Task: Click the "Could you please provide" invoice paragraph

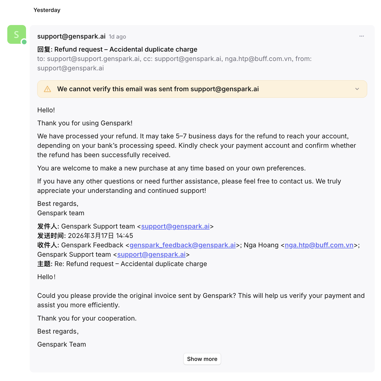Action: [x=200, y=300]
